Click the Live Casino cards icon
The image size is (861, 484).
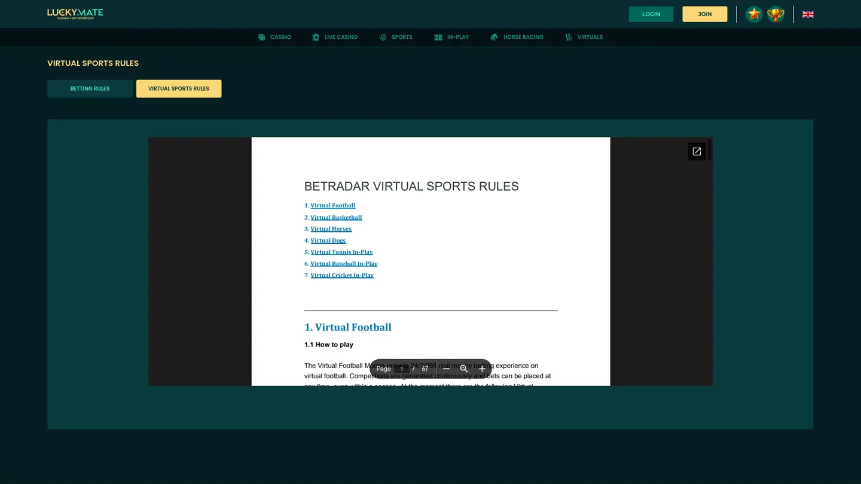[x=316, y=37]
